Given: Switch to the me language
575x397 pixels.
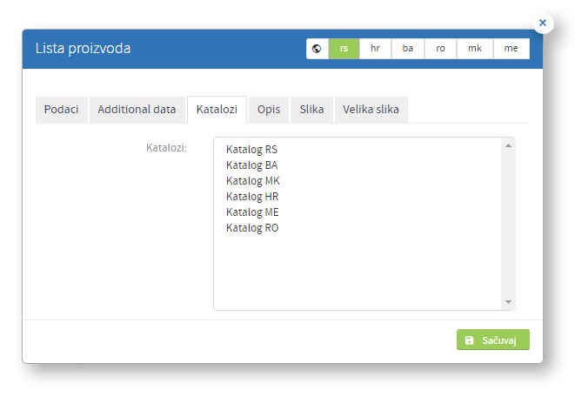Looking at the screenshot, I should point(511,49).
